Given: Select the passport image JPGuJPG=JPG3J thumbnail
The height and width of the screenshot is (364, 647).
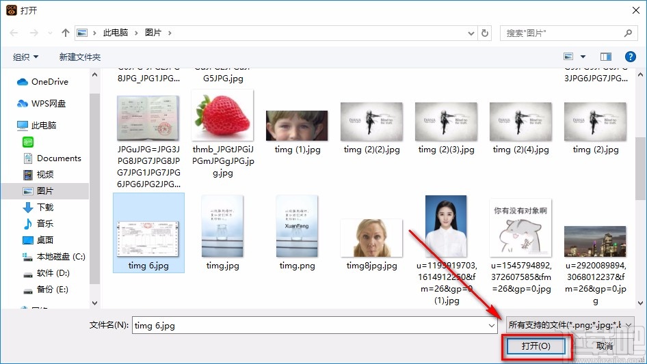Looking at the screenshot, I should 148,118.
